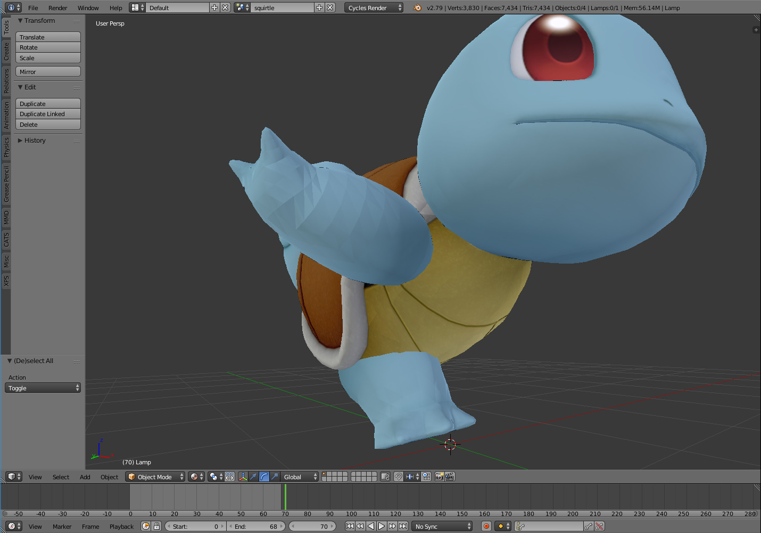The height and width of the screenshot is (533, 761).
Task: Delete keyframe with the crossed key icon
Action: (x=599, y=526)
